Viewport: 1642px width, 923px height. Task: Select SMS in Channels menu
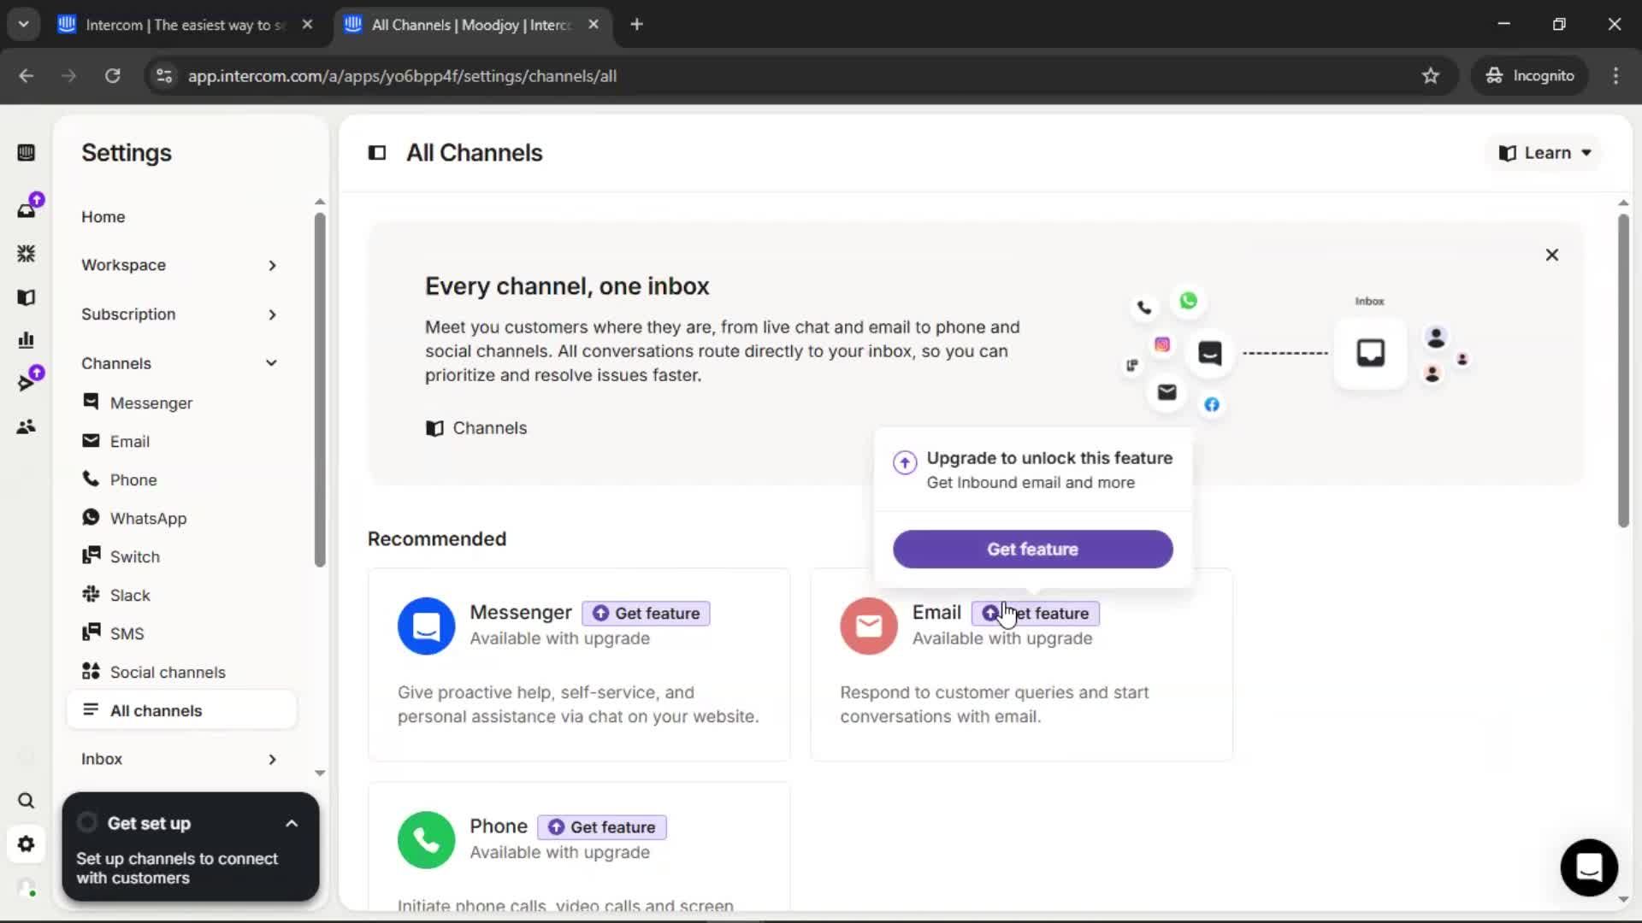click(x=127, y=634)
